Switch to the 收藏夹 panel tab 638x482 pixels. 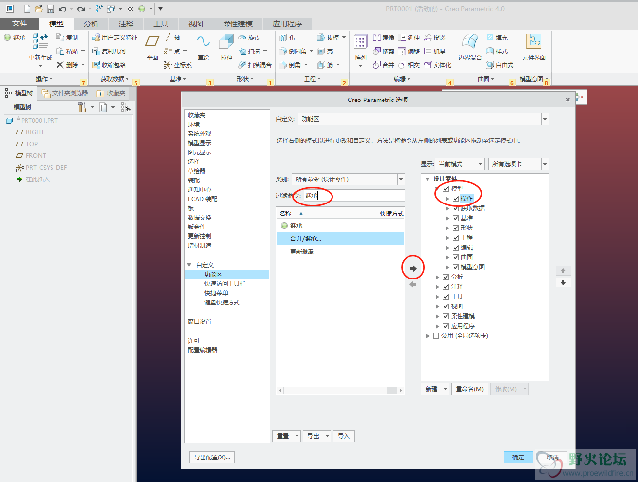[x=111, y=93]
